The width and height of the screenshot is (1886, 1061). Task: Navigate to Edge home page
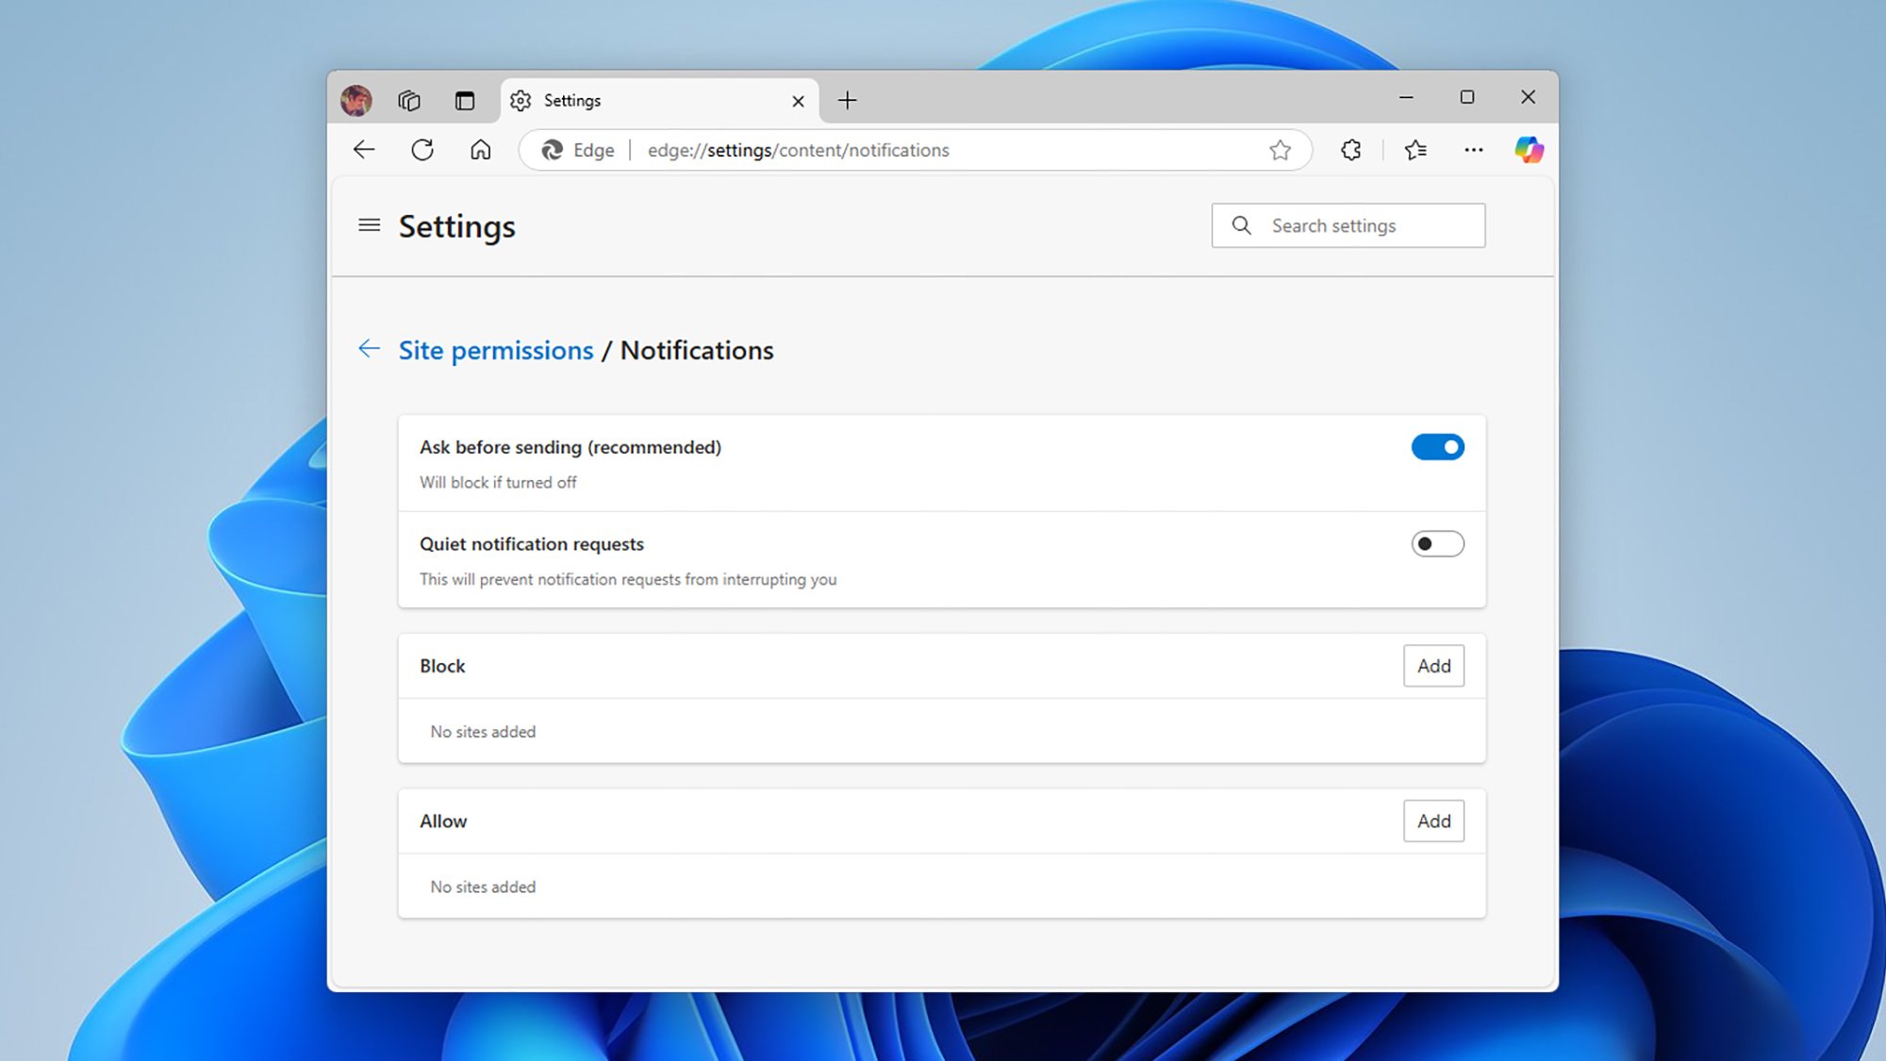click(x=479, y=149)
